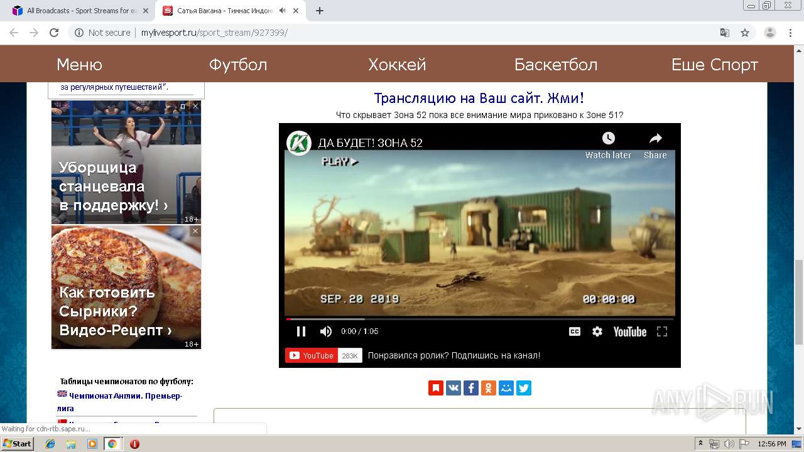Share page to Moi Mir
Viewport: 804px width, 452px height.
[506, 388]
